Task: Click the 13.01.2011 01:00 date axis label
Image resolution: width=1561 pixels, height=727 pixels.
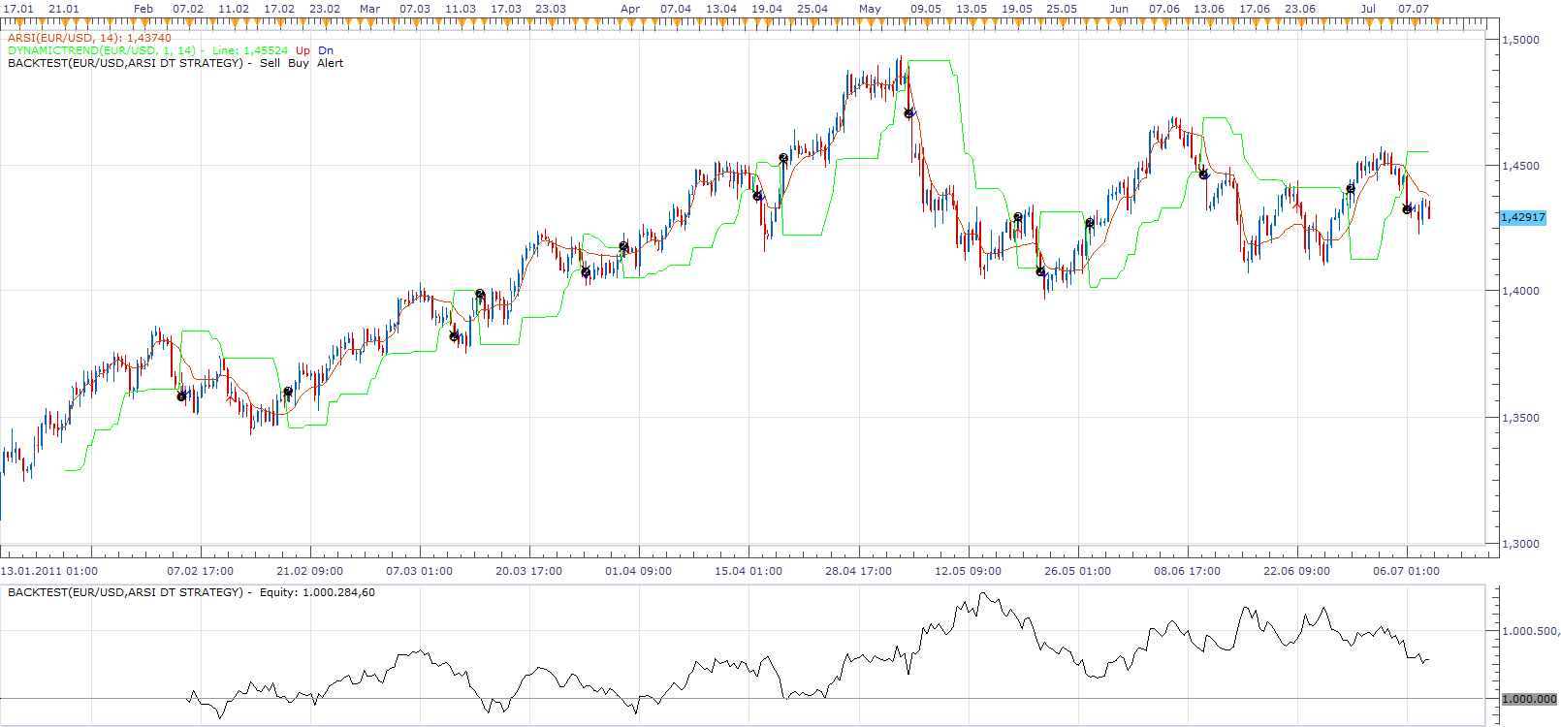Action: pyautogui.click(x=48, y=571)
